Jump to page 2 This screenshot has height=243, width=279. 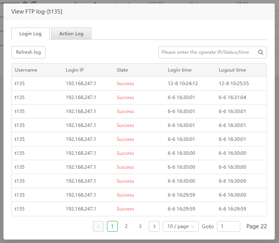pyautogui.click(x=126, y=226)
